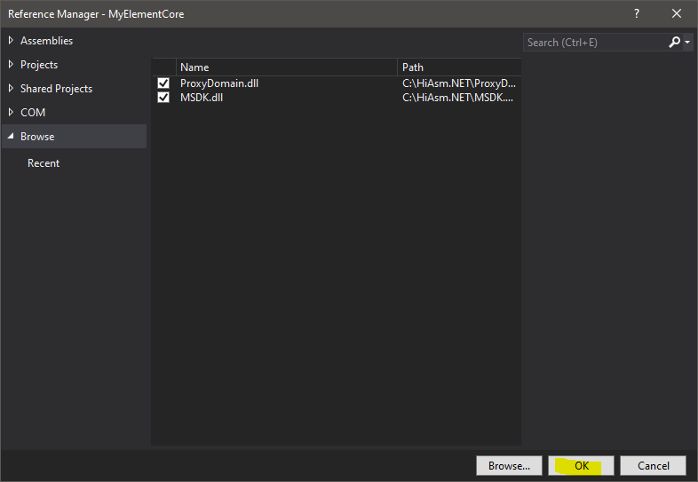Cancel the reference dialog
The width and height of the screenshot is (698, 482).
coord(653,466)
